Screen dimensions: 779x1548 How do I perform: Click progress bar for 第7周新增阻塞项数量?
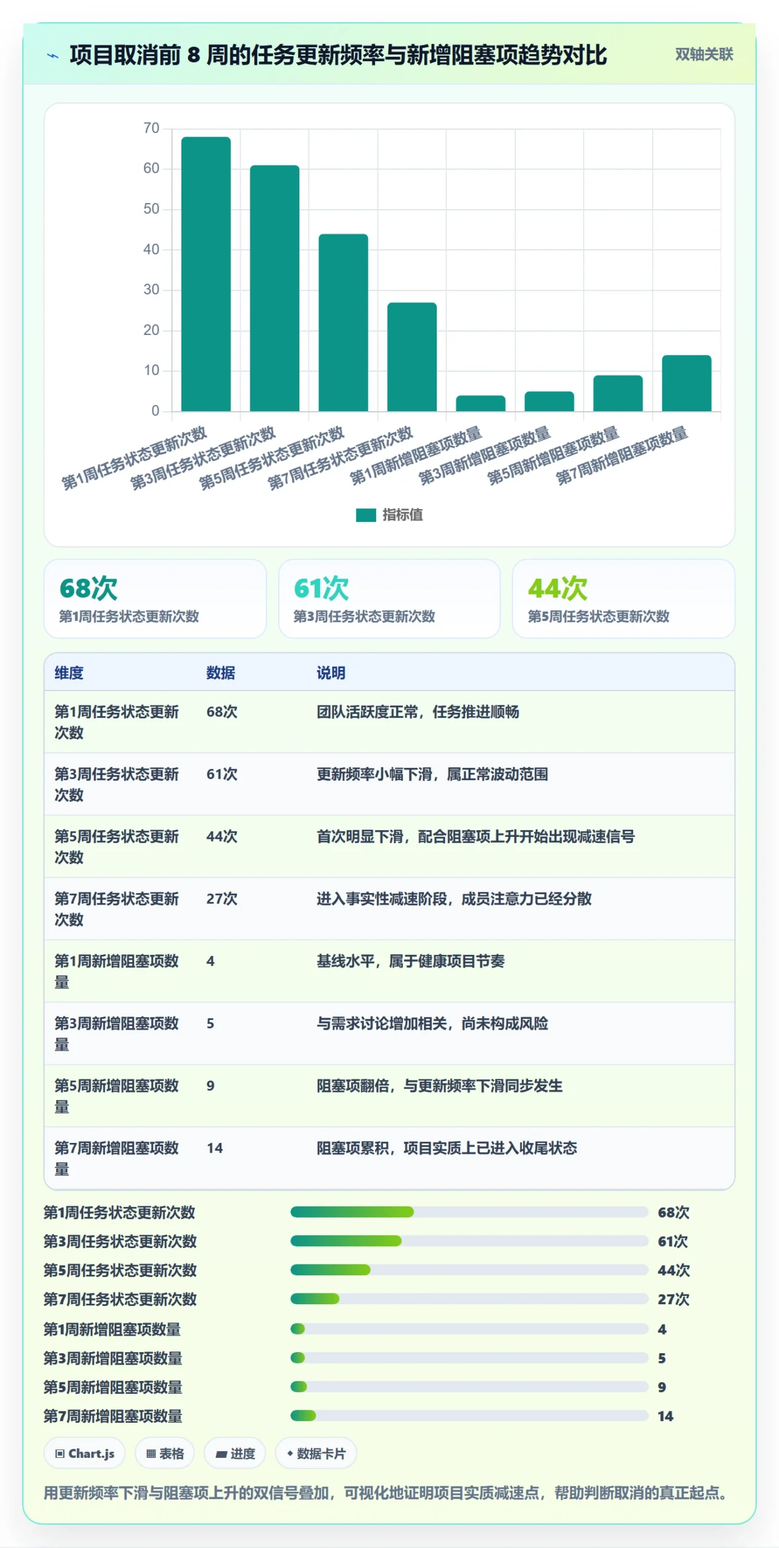point(469,1416)
